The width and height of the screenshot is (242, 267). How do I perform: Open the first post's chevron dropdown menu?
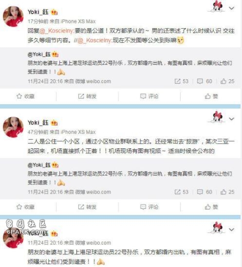click(x=231, y=8)
